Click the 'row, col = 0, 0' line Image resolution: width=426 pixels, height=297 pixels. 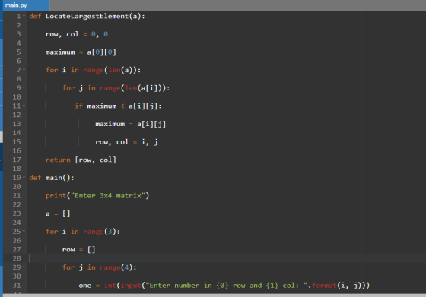[77, 34]
